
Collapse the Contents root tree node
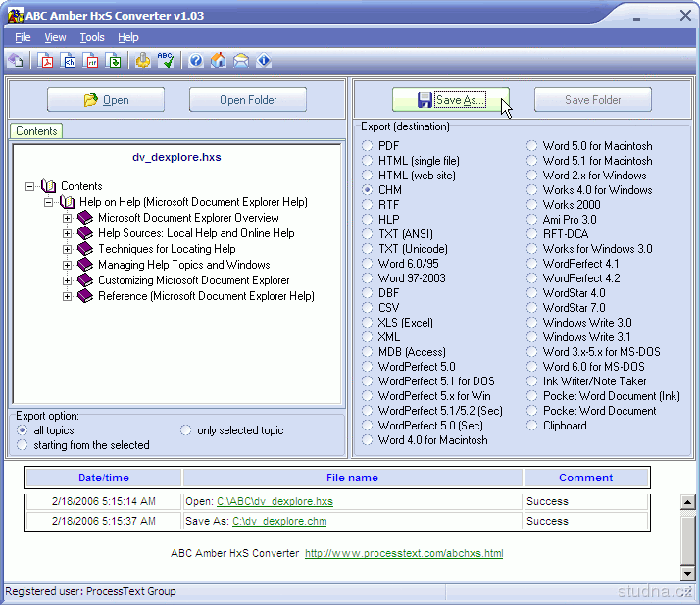(30, 186)
